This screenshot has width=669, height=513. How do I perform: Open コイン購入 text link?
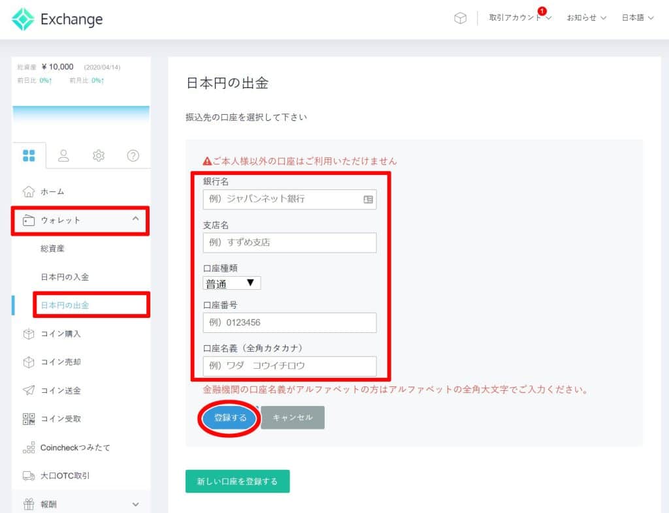coord(61,334)
